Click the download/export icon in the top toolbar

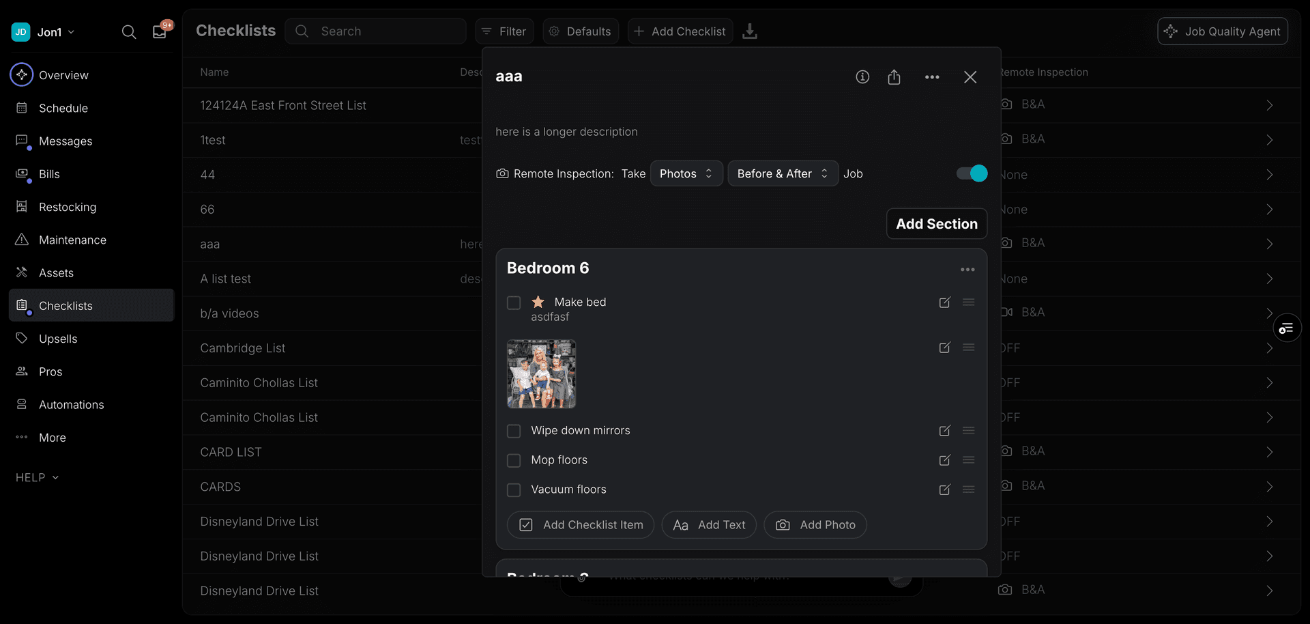pos(750,31)
